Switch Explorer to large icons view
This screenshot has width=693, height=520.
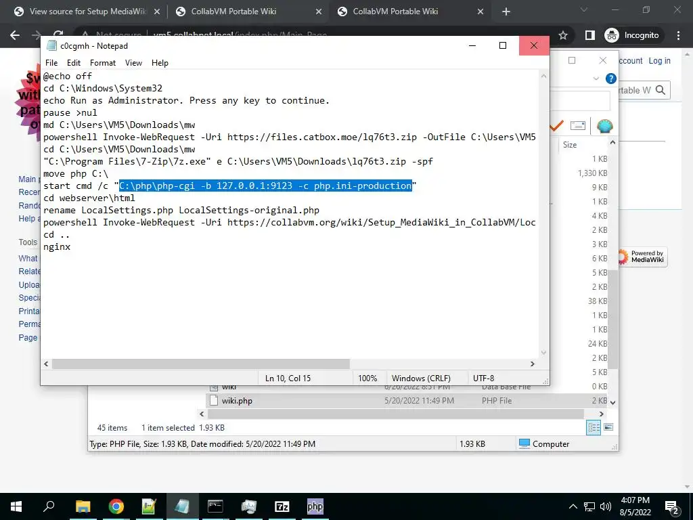(608, 427)
